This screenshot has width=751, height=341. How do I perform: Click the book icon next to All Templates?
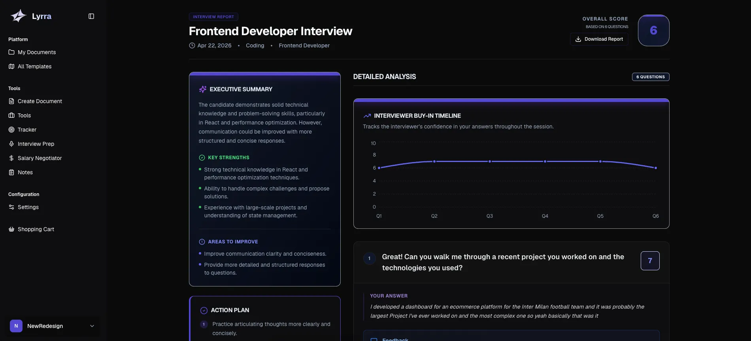pyautogui.click(x=11, y=66)
